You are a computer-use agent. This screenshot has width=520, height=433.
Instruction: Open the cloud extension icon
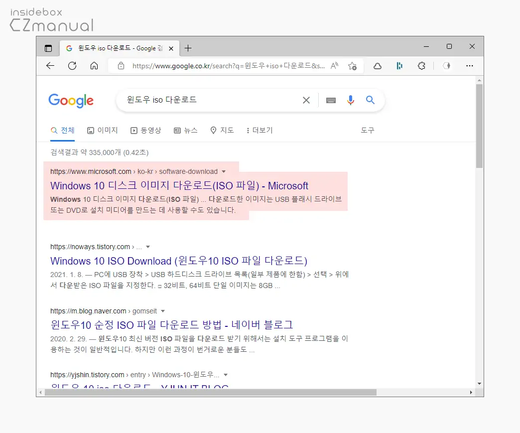click(x=378, y=66)
